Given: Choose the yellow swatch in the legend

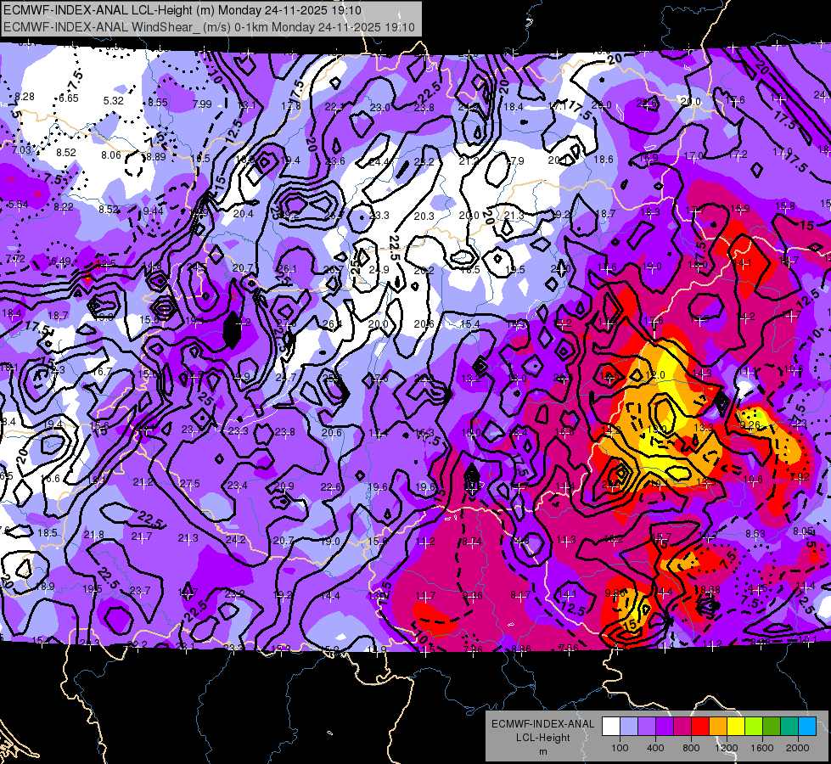Looking at the screenshot, I should (736, 727).
